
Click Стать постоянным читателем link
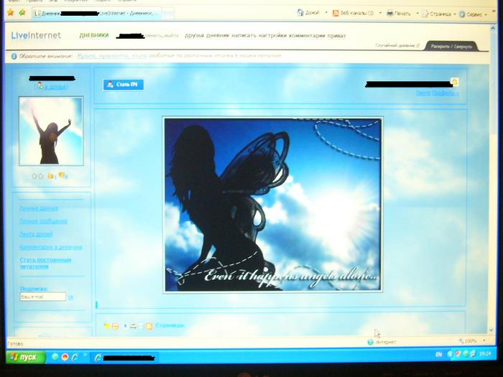tap(45, 263)
